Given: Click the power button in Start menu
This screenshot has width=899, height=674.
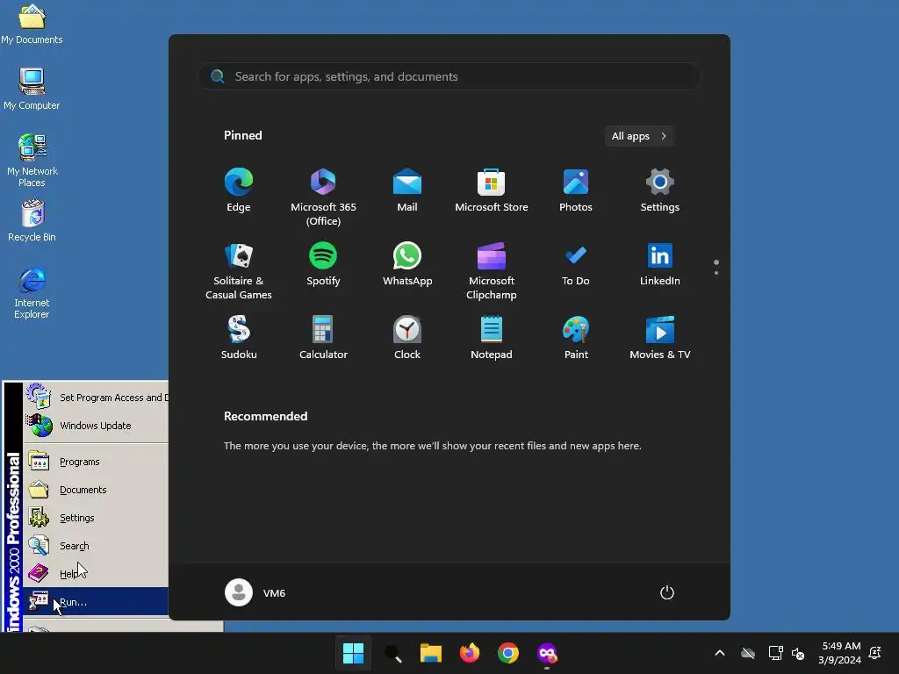Looking at the screenshot, I should (667, 592).
